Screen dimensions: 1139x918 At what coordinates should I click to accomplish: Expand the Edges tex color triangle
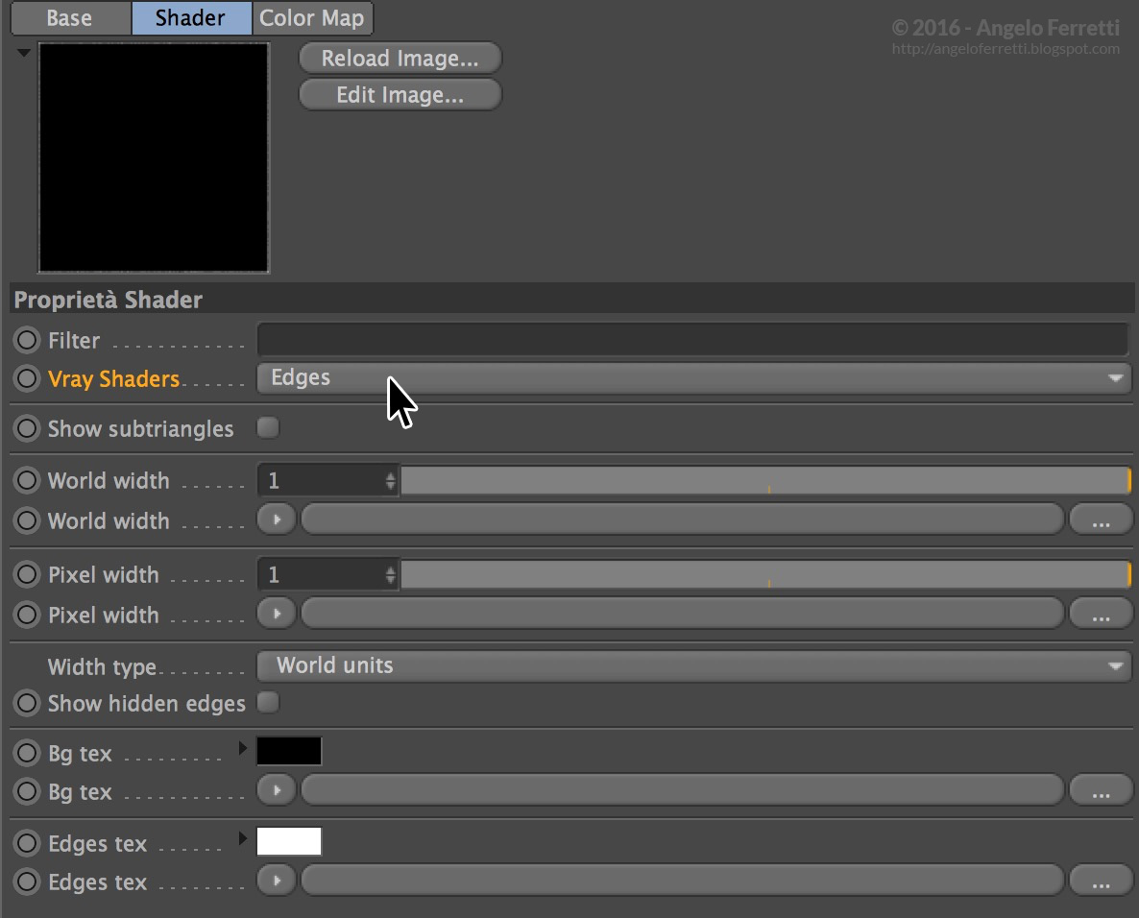(243, 839)
